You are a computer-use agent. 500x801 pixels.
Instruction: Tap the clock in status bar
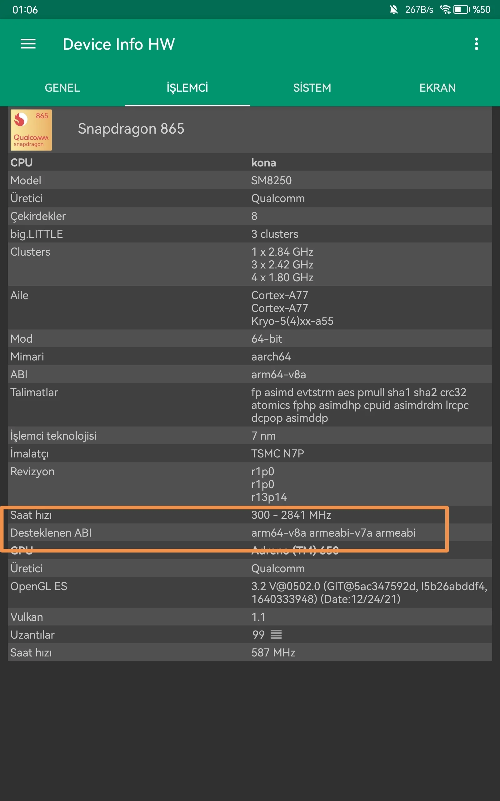click(x=25, y=10)
